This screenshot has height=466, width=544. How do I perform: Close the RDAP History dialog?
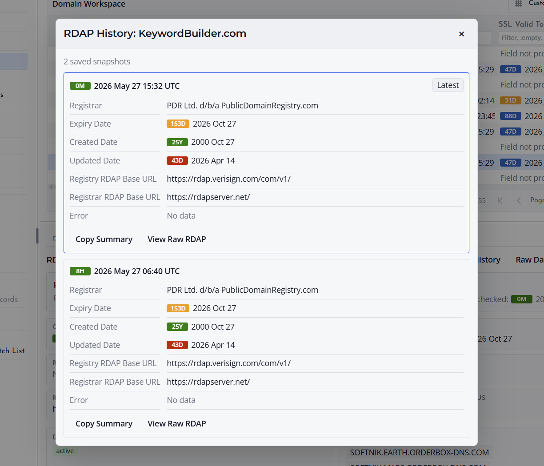(x=461, y=34)
